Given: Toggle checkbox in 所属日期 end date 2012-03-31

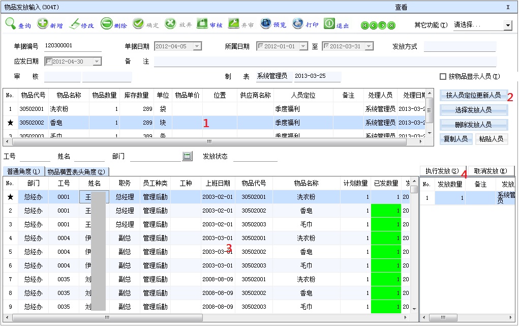Looking at the screenshot, I should point(326,46).
